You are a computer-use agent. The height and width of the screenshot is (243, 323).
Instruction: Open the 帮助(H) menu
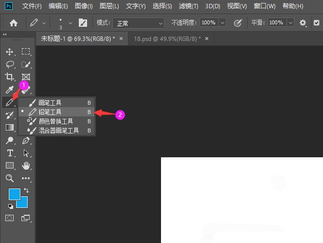[x=293, y=6]
